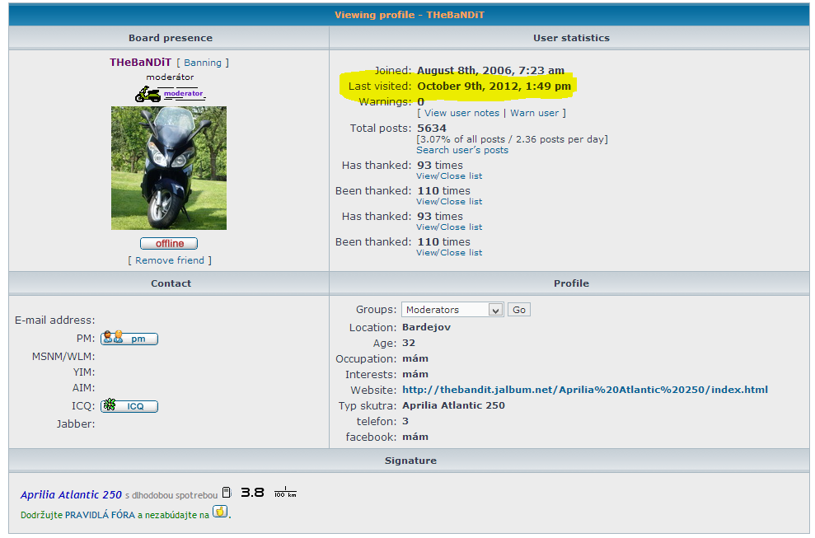Click the l/100 km unit icon
The image size is (815, 538).
[x=285, y=493]
